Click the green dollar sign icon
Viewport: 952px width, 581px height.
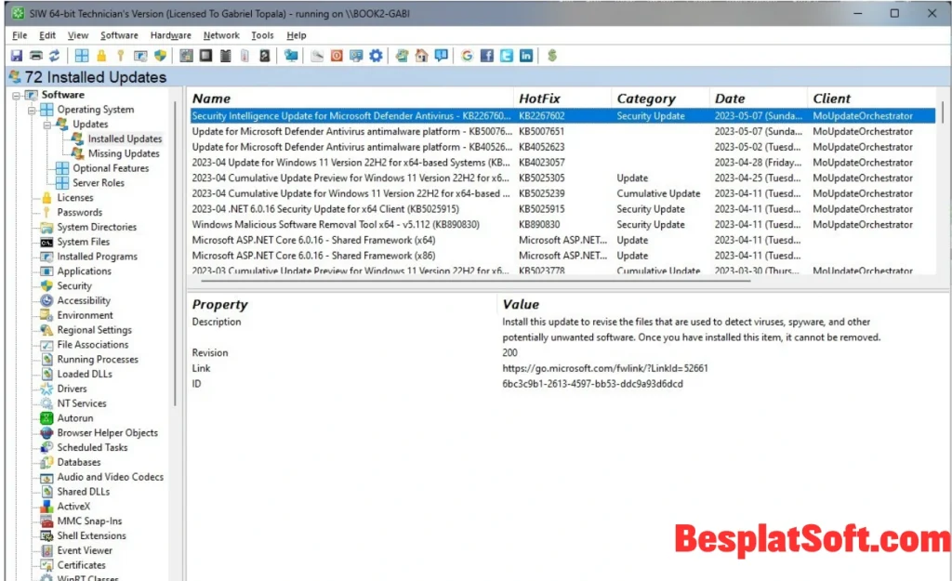pos(552,56)
